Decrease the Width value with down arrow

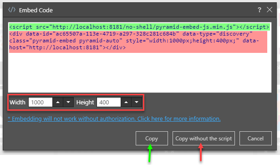68,102
